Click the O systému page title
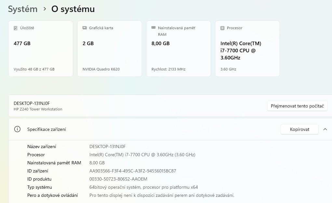The image size is (332, 203). pyautogui.click(x=73, y=9)
